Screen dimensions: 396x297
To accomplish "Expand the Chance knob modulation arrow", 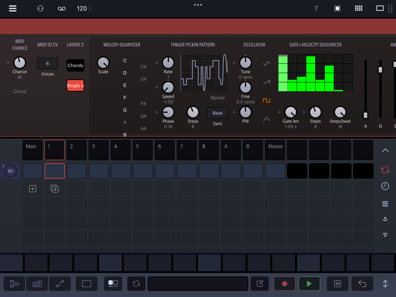I will [x=9, y=63].
